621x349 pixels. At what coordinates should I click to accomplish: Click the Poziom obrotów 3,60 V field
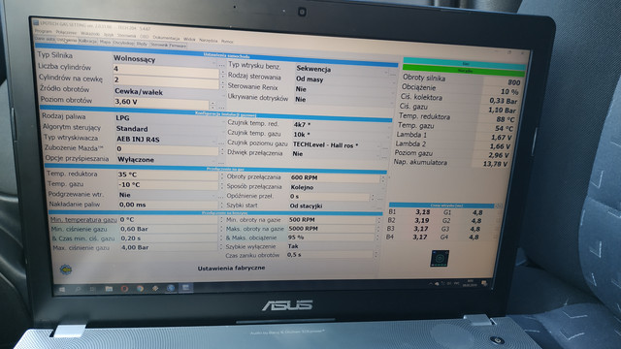point(161,103)
